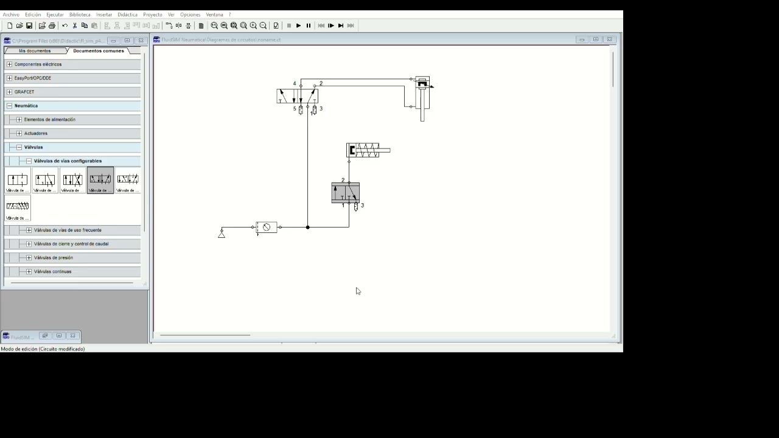Select the single-acting spring cylinder in circuit
This screenshot has width=779, height=438.
(368, 150)
